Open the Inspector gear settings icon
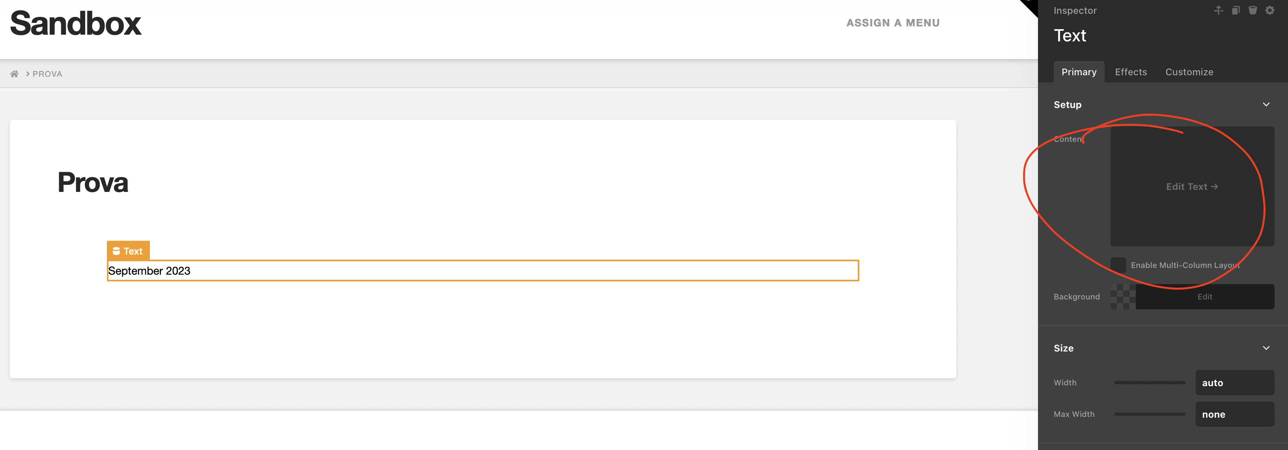 [1269, 11]
